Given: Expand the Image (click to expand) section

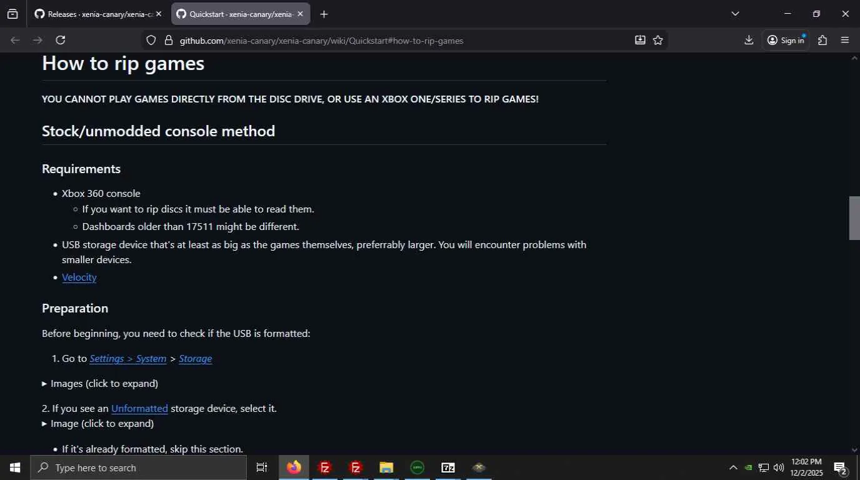Looking at the screenshot, I should coord(97,423).
